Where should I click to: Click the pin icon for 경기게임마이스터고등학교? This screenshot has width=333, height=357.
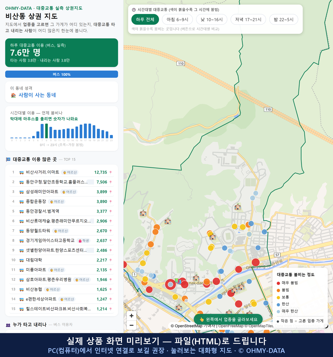(111, 241)
